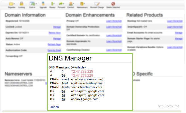Expand the Renew dropdown arrow
Screen dimensions: 186x113
coord(54,4)
